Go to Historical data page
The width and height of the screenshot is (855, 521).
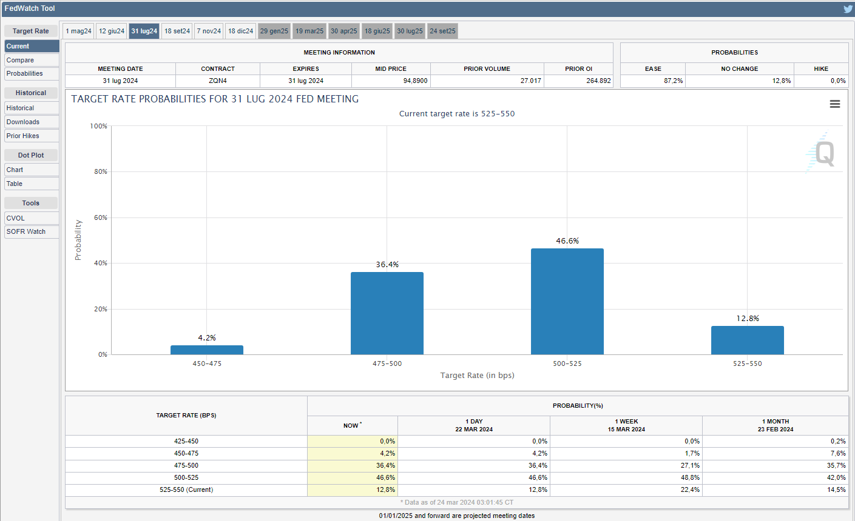coord(32,108)
